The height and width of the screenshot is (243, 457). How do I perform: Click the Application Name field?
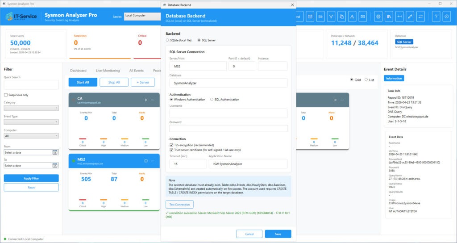(248, 163)
